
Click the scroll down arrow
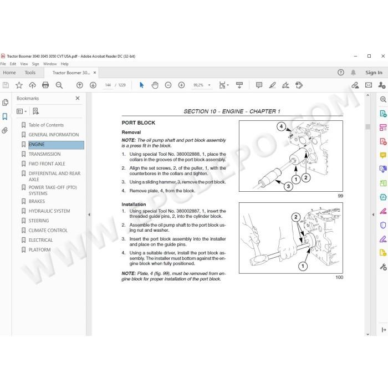click(367, 334)
